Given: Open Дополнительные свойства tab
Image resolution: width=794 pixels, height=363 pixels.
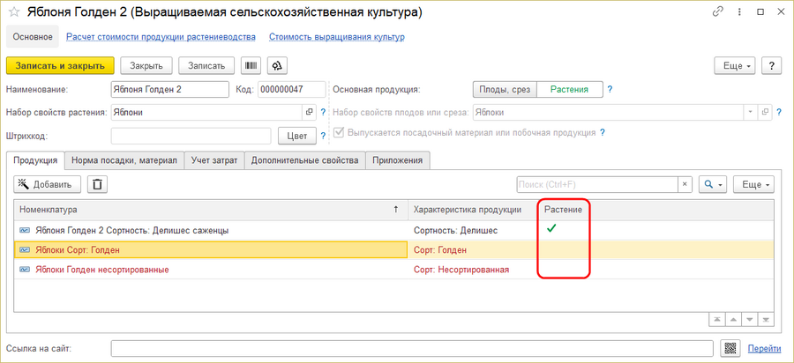Looking at the screenshot, I should [x=305, y=160].
